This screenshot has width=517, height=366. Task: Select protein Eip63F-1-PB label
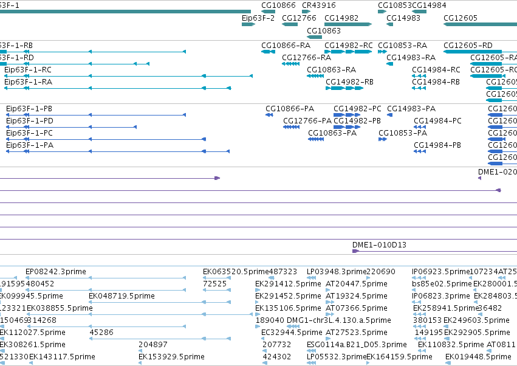(29, 109)
